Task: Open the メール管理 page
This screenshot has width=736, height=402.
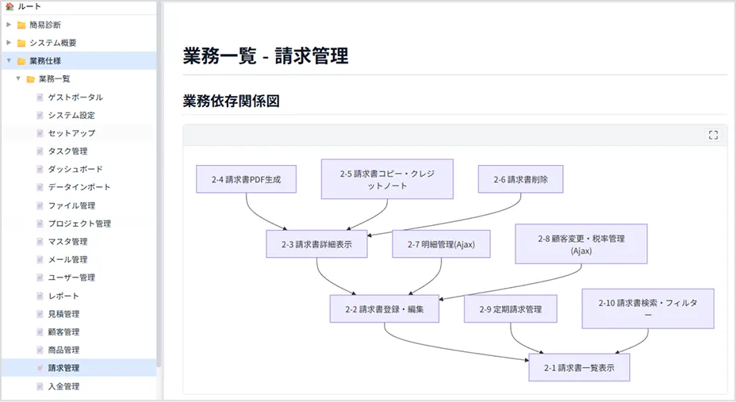Action: pos(67,259)
